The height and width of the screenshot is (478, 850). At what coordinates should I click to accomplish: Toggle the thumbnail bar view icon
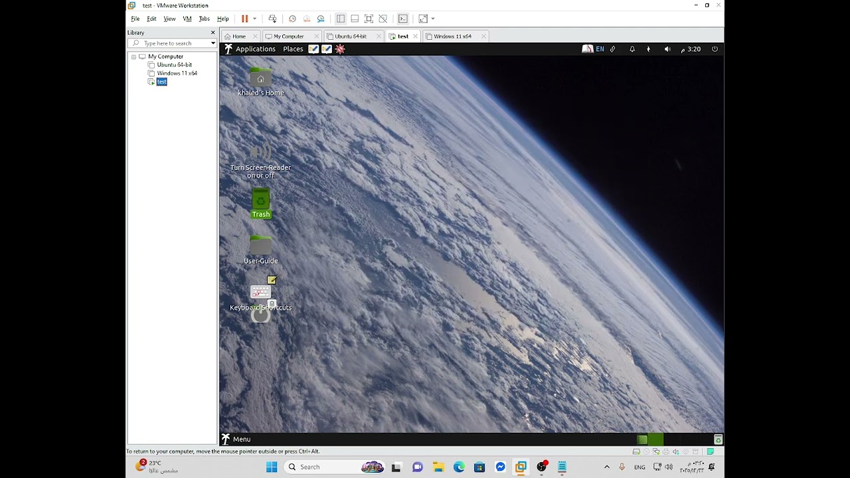tap(355, 19)
